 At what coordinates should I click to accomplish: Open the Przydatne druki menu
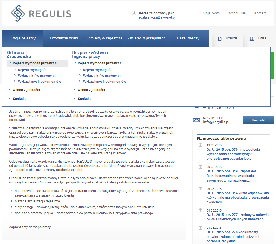[64, 38]
